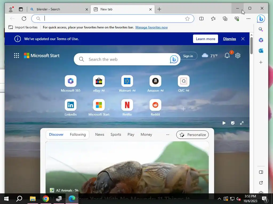Image resolution: width=273 pixels, height=204 pixels.
Task: Close the blender - Search tab
Action: click(x=87, y=9)
